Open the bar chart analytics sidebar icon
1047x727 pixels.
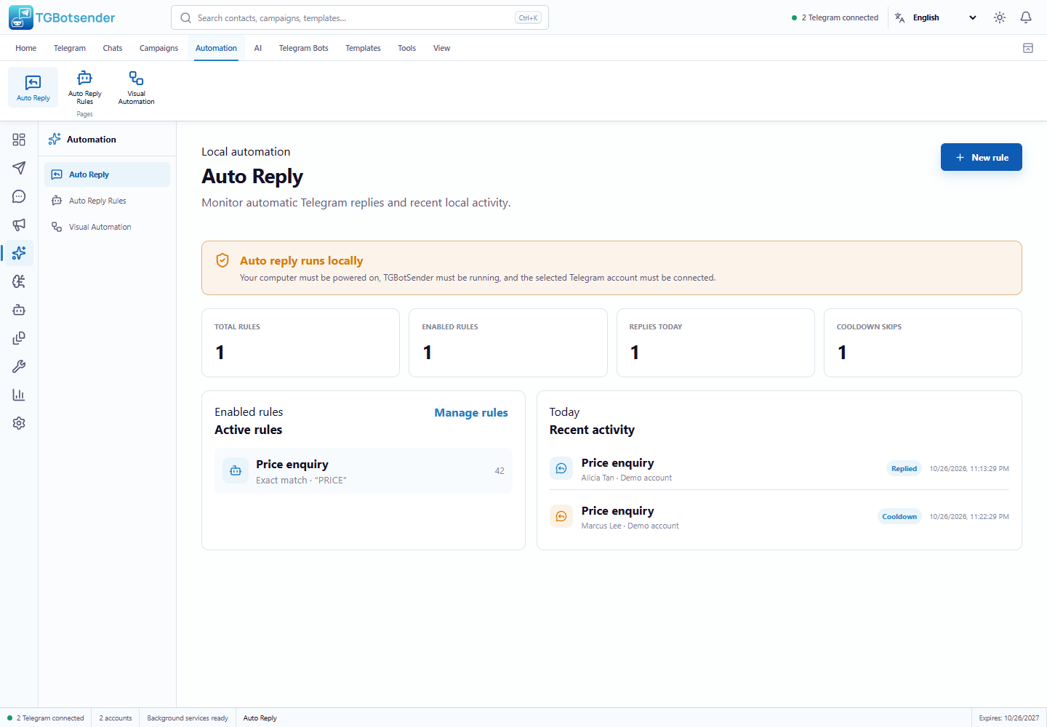tap(19, 395)
